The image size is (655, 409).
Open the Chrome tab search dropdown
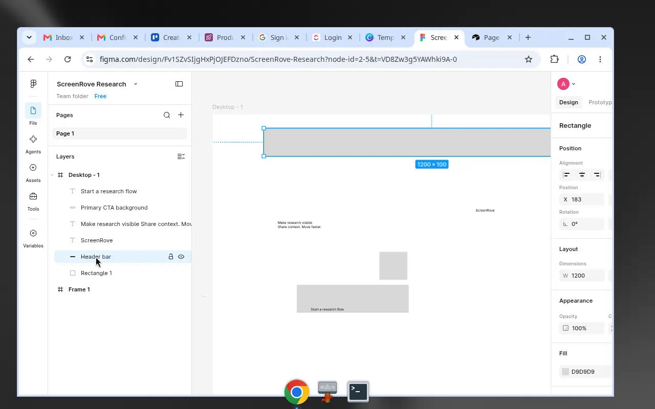29,37
